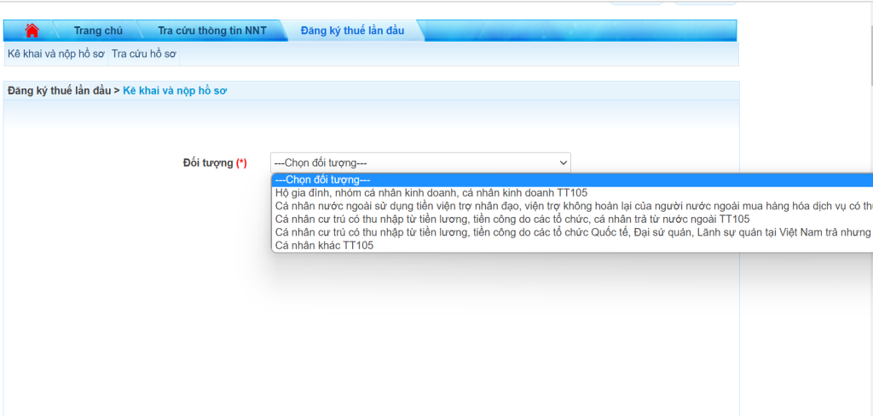Click the left partially visible button at top
Viewport: 873px width, 416px height.
coord(636,3)
